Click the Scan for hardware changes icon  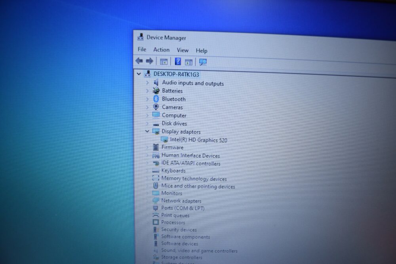coord(203,62)
